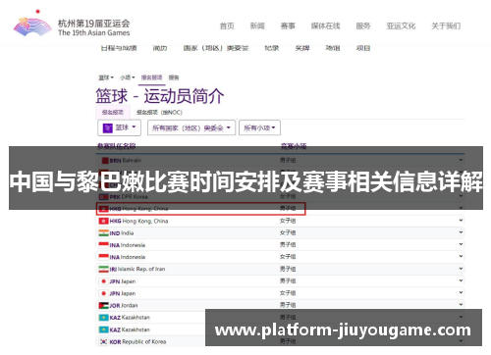Screen dimensions: 491x355
Task: Click the PRK DPR Korea team name
Action: point(129,197)
